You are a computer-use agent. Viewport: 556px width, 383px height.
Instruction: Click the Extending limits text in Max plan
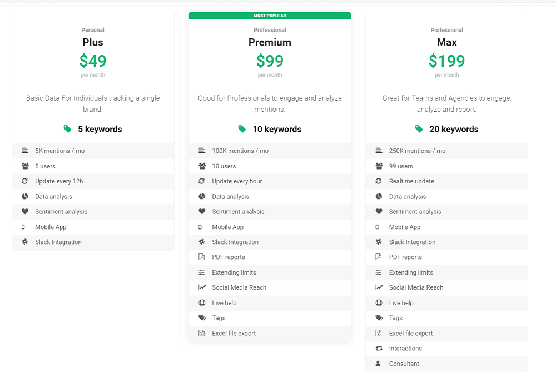[x=411, y=272]
